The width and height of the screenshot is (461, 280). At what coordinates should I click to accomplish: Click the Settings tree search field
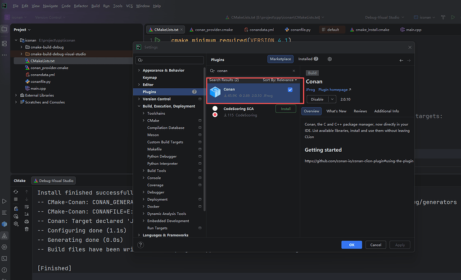click(x=169, y=60)
